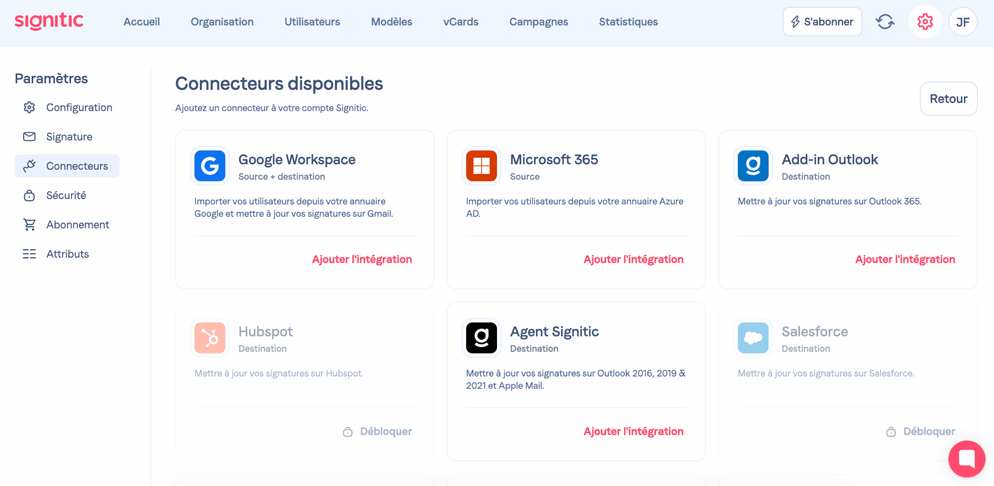This screenshot has width=994, height=486.
Task: Add the Google Workspace integration
Action: click(x=362, y=259)
